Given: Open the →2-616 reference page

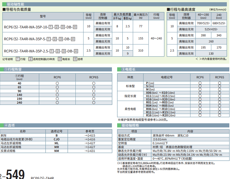Looking at the screenshot, I should tap(90, 139).
